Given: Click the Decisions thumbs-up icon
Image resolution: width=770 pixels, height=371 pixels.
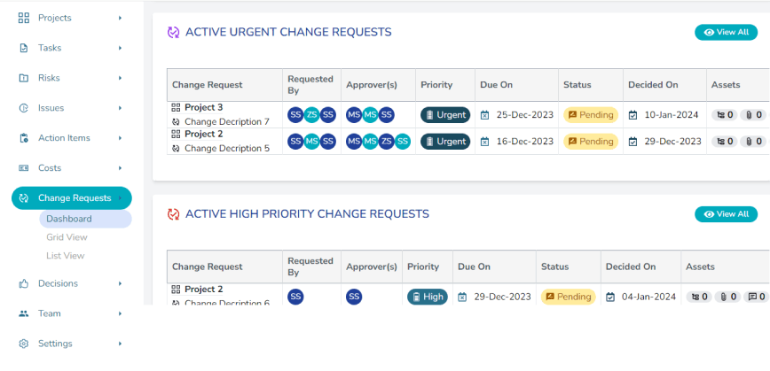Looking at the screenshot, I should [24, 283].
